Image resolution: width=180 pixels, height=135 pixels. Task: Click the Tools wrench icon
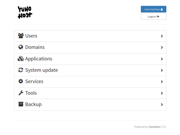[x=21, y=93]
